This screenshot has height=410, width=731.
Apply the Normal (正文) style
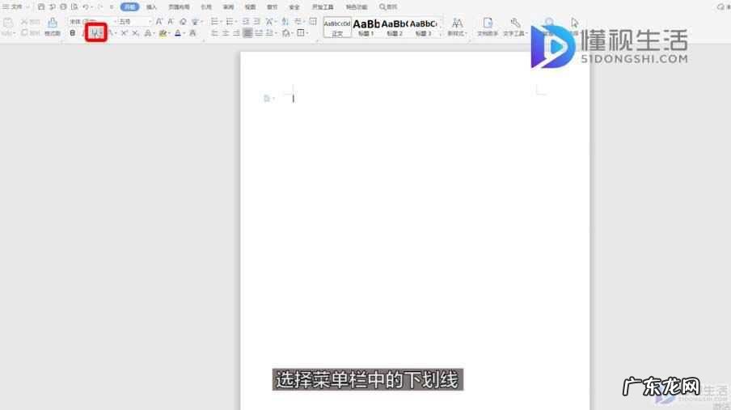[337, 27]
